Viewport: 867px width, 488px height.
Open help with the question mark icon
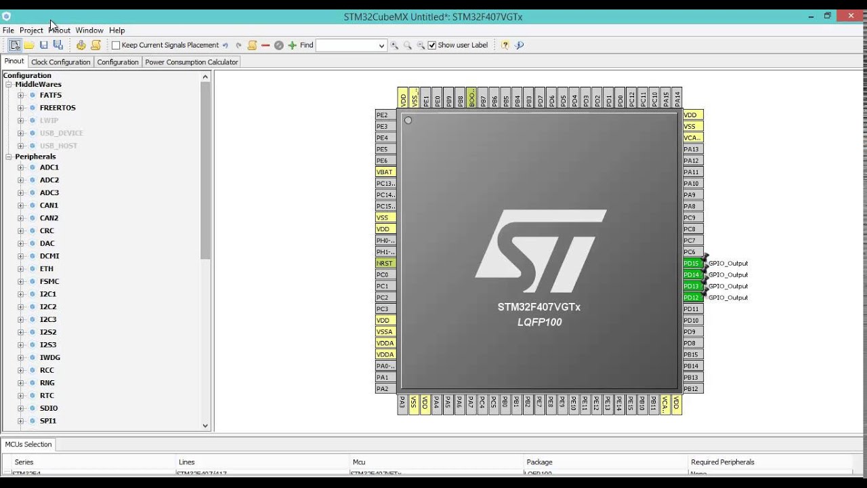coord(505,45)
